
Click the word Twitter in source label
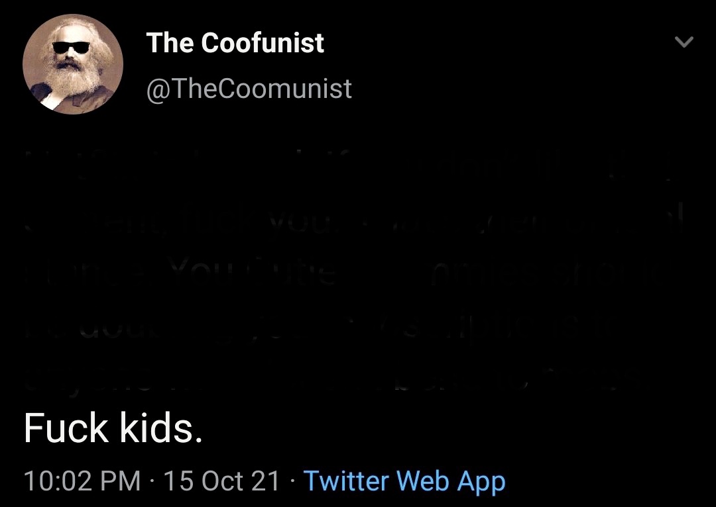[346, 481]
